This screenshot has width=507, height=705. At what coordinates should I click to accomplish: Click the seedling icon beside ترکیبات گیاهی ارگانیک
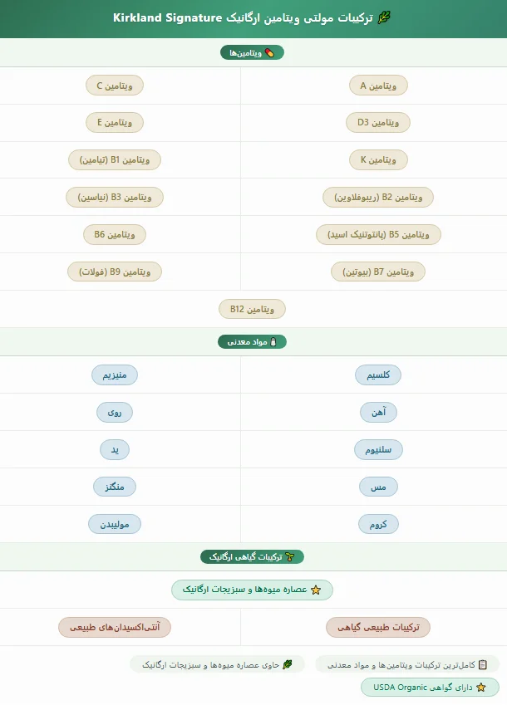coord(290,557)
